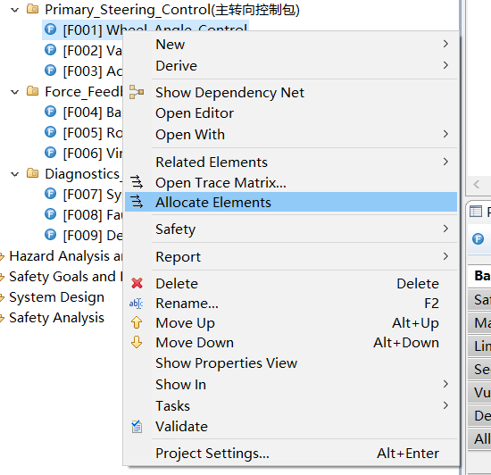The image size is (491, 475).
Task: Click the F003 function icon
Action: (50, 71)
